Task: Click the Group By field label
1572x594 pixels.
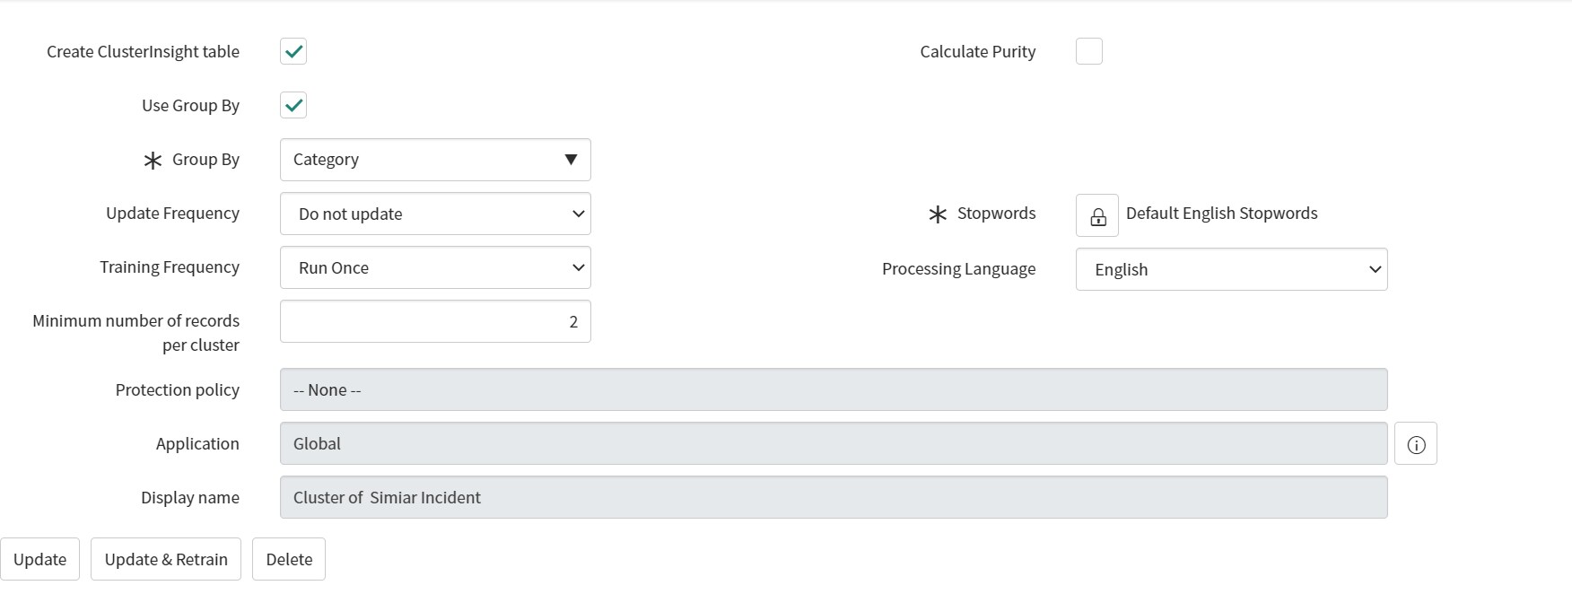Action: [x=205, y=160]
